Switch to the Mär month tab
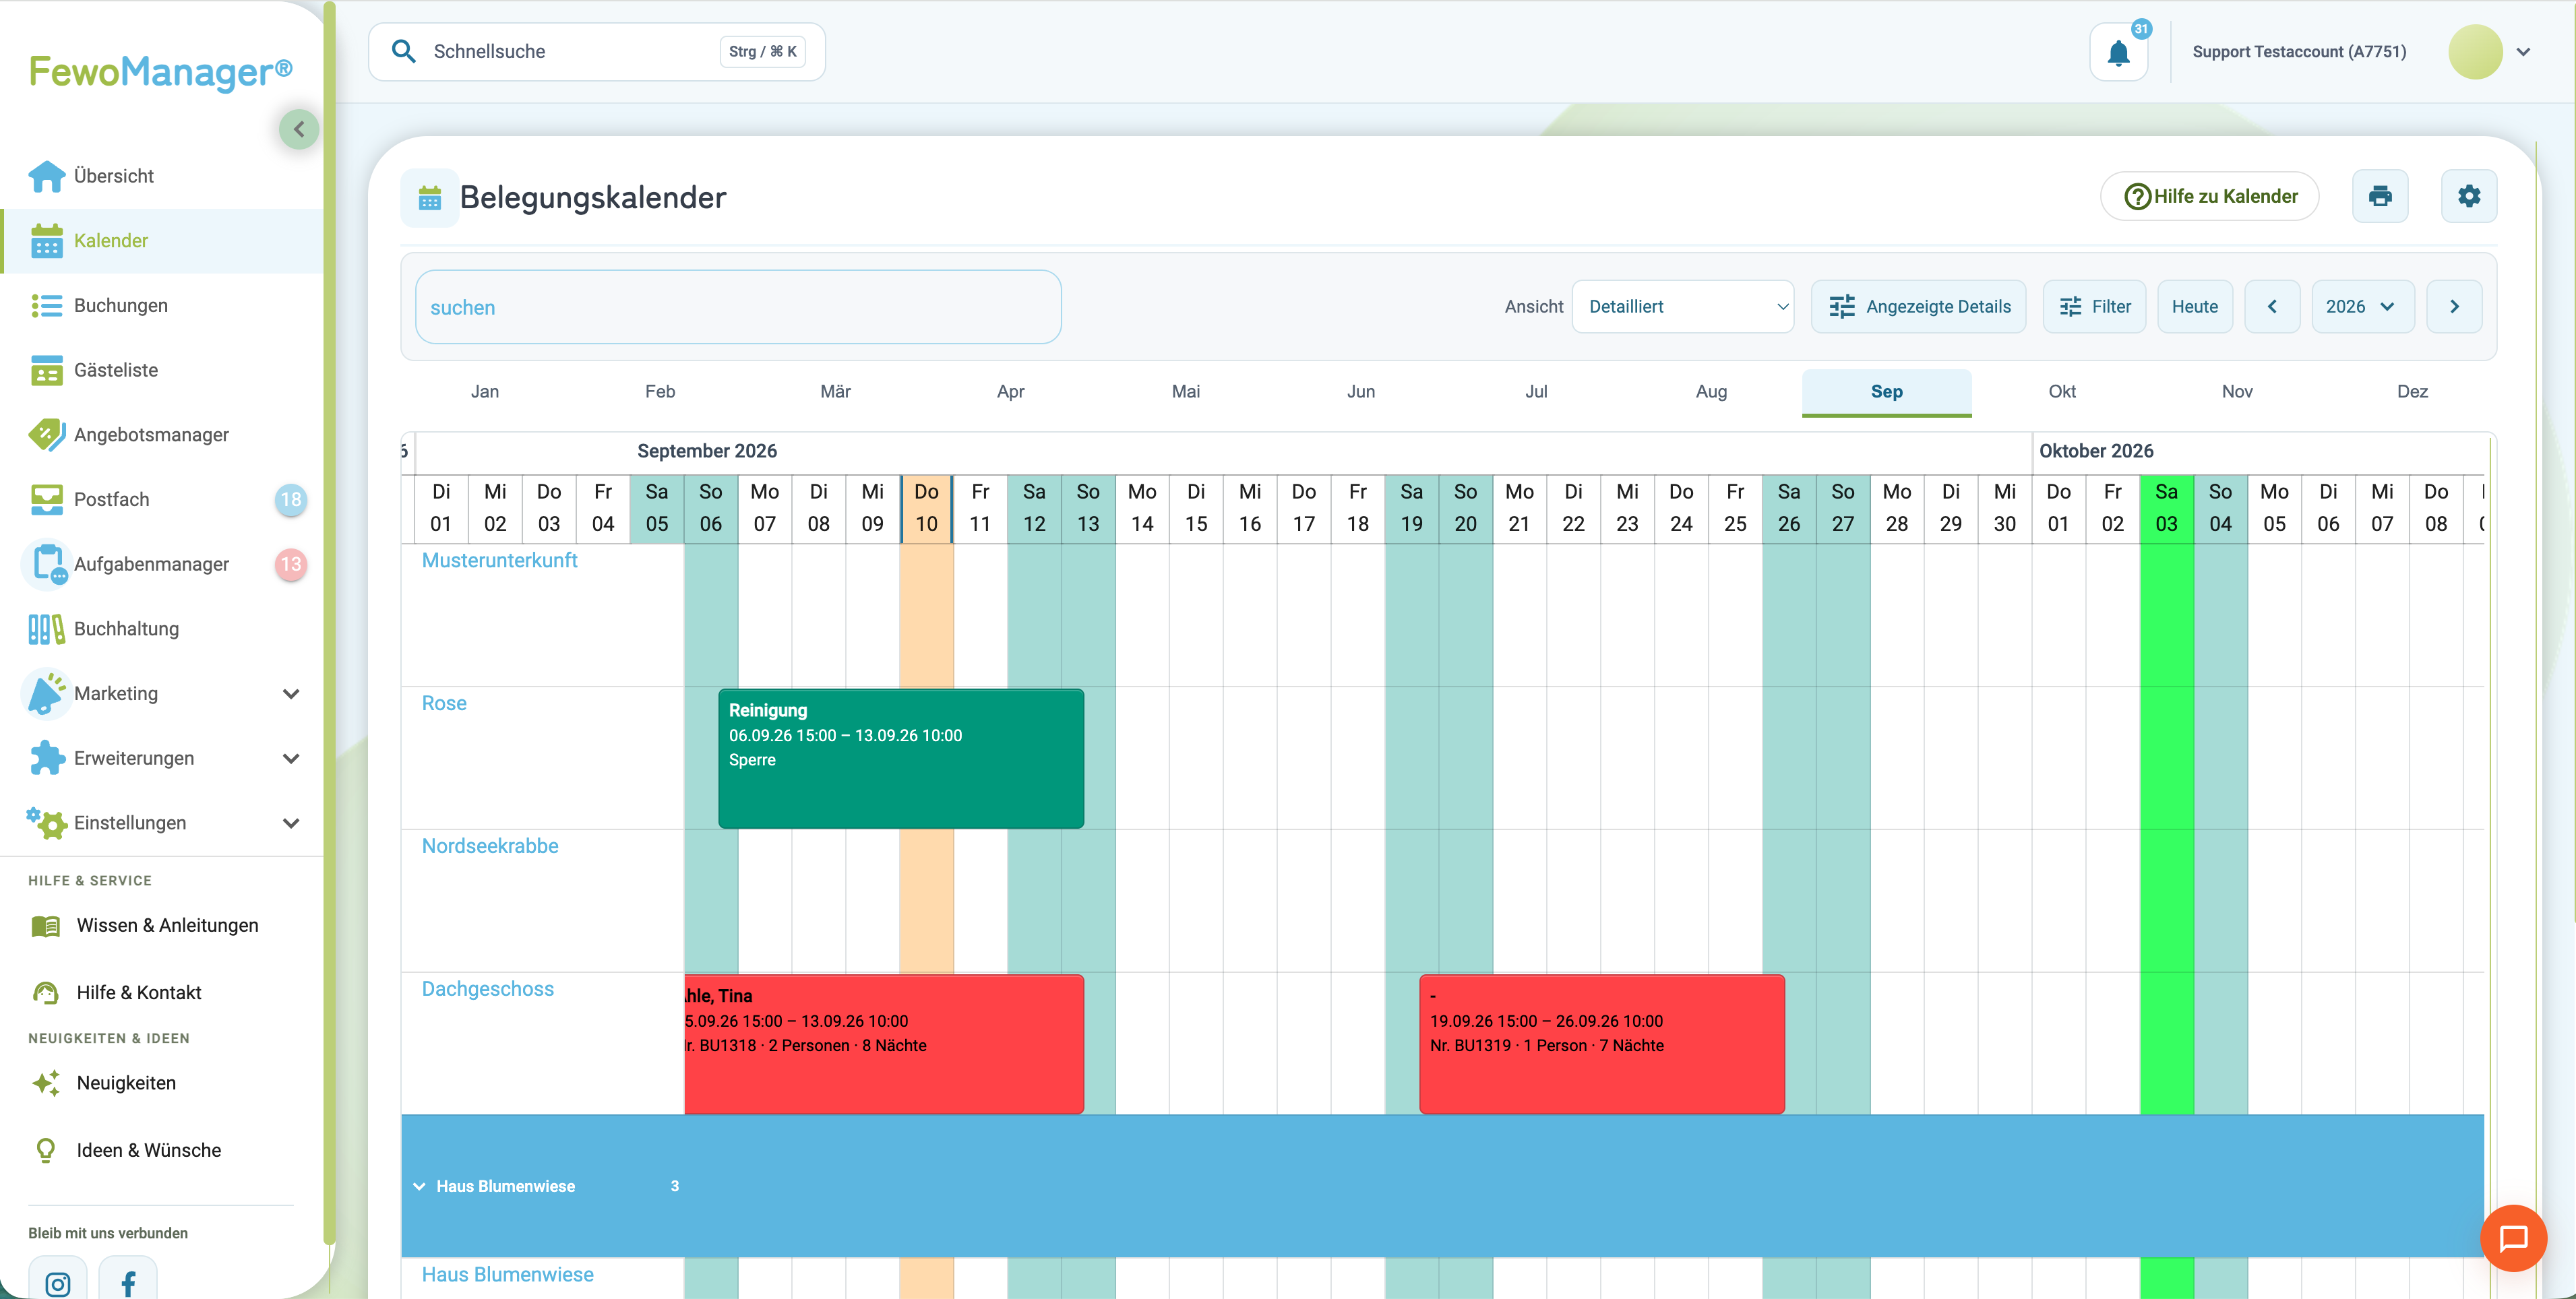2576x1299 pixels. pos(835,392)
